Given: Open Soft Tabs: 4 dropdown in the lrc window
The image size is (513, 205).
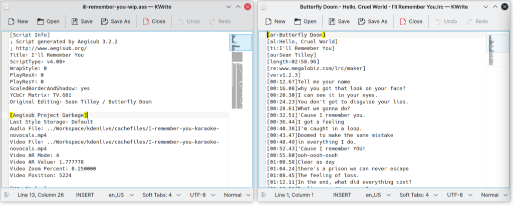Looking at the screenshot, I should [419, 195].
